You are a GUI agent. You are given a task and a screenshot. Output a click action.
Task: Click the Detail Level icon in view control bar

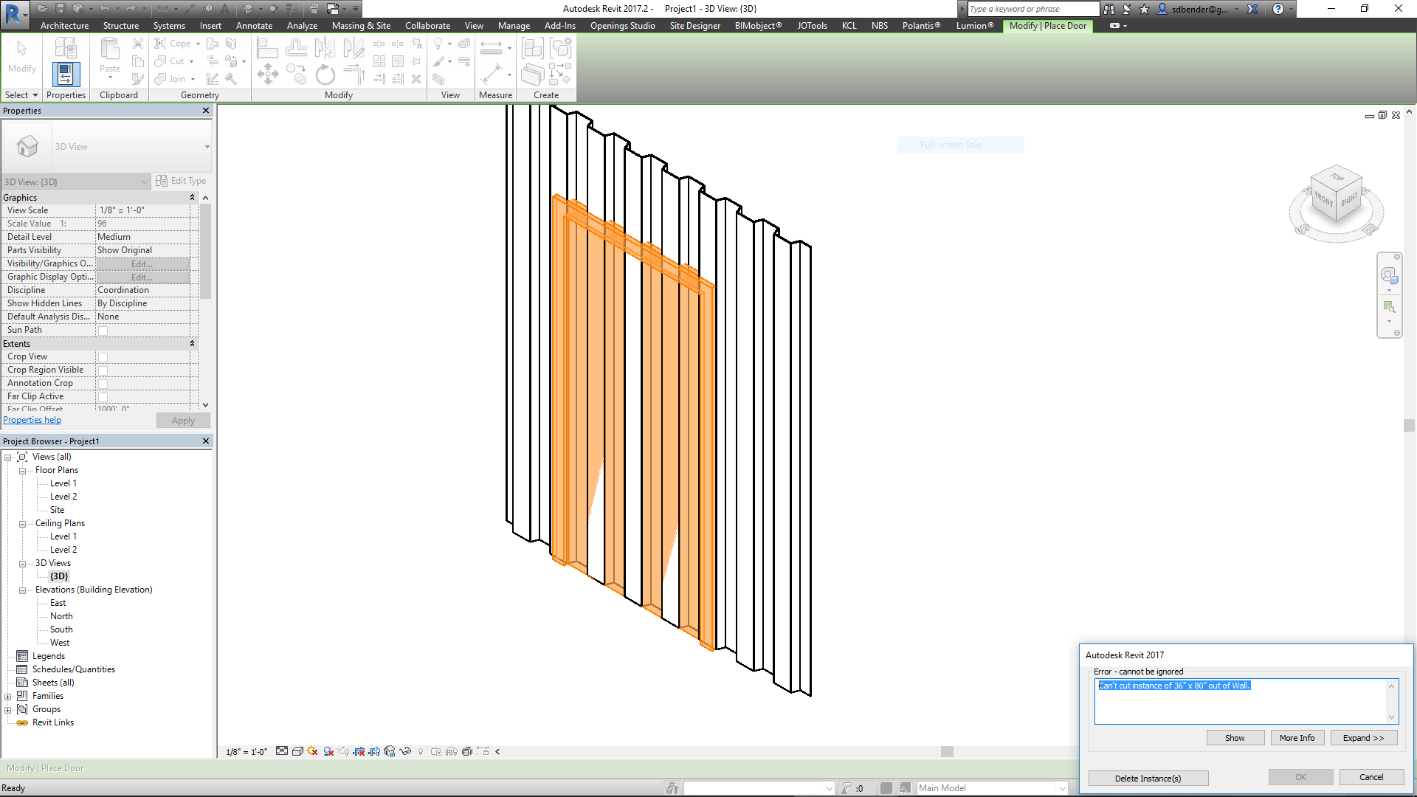pos(282,751)
